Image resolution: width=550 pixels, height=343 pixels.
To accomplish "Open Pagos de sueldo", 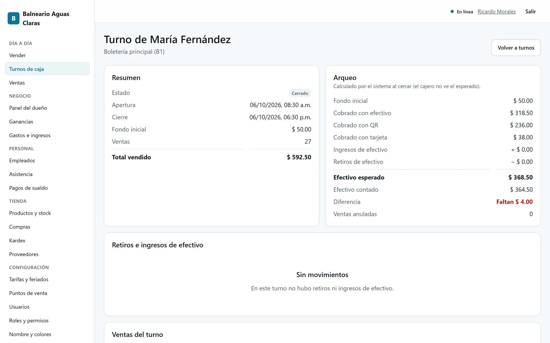I will pyautogui.click(x=47, y=188).
